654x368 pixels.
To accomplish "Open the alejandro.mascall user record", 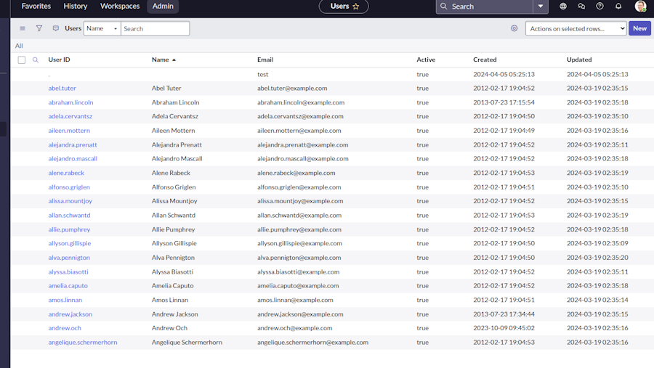I will tap(73, 159).
